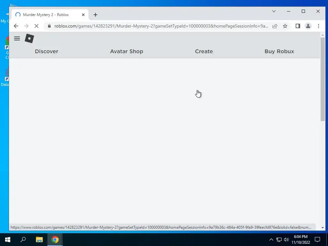This screenshot has height=246, width=328.
Task: Open Chrome's side panel
Action: [x=298, y=26]
